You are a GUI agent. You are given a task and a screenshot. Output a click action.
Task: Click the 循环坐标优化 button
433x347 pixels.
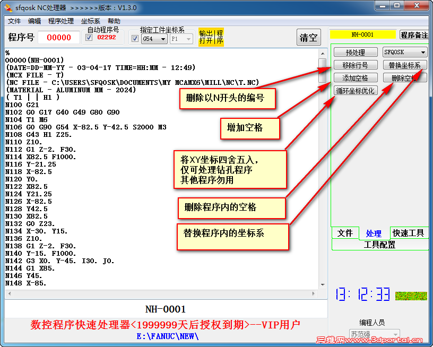pos(356,91)
